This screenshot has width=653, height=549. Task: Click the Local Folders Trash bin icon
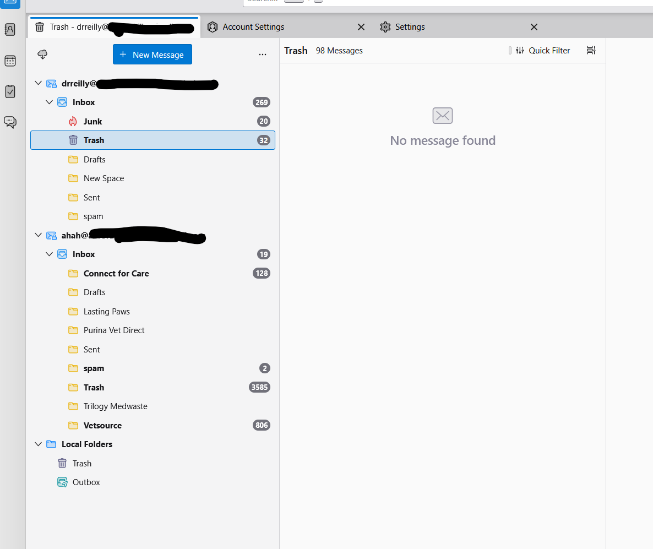click(62, 463)
